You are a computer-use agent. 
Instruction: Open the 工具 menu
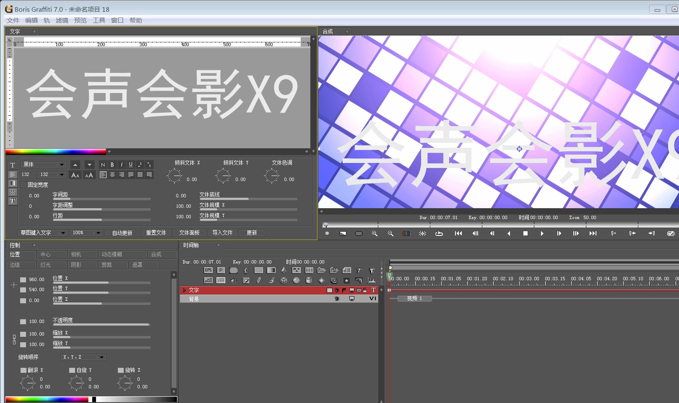99,21
